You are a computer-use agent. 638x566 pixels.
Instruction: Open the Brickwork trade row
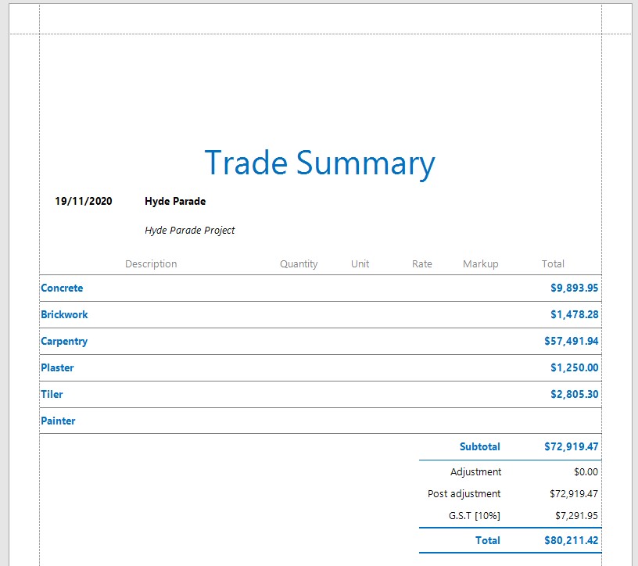pos(64,315)
